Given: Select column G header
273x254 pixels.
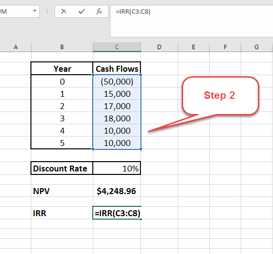Looking at the screenshot, I should pyautogui.click(x=256, y=47).
